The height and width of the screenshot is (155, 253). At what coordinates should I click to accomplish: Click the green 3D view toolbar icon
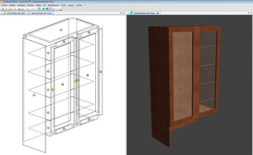click(x=43, y=9)
